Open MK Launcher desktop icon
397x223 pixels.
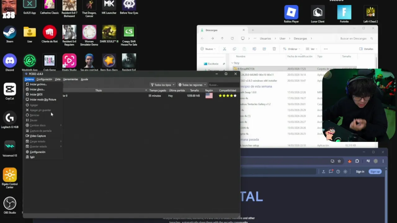109,7
